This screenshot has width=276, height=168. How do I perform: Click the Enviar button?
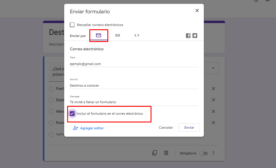point(189,127)
